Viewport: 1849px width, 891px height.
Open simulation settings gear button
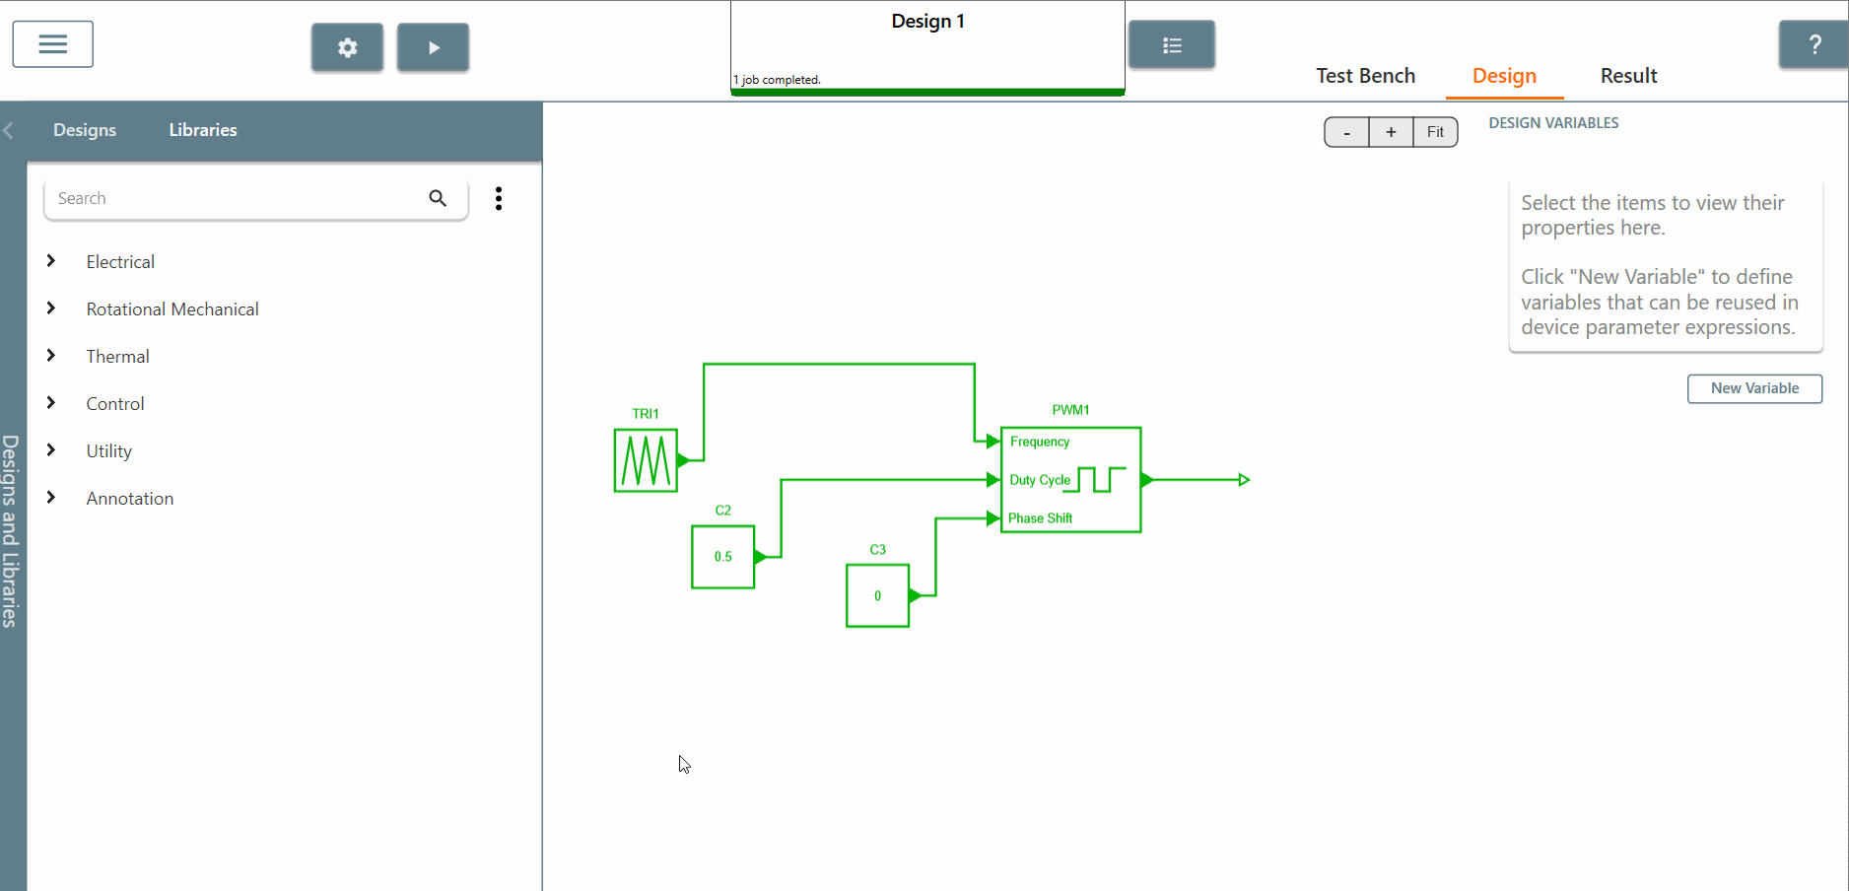(347, 47)
